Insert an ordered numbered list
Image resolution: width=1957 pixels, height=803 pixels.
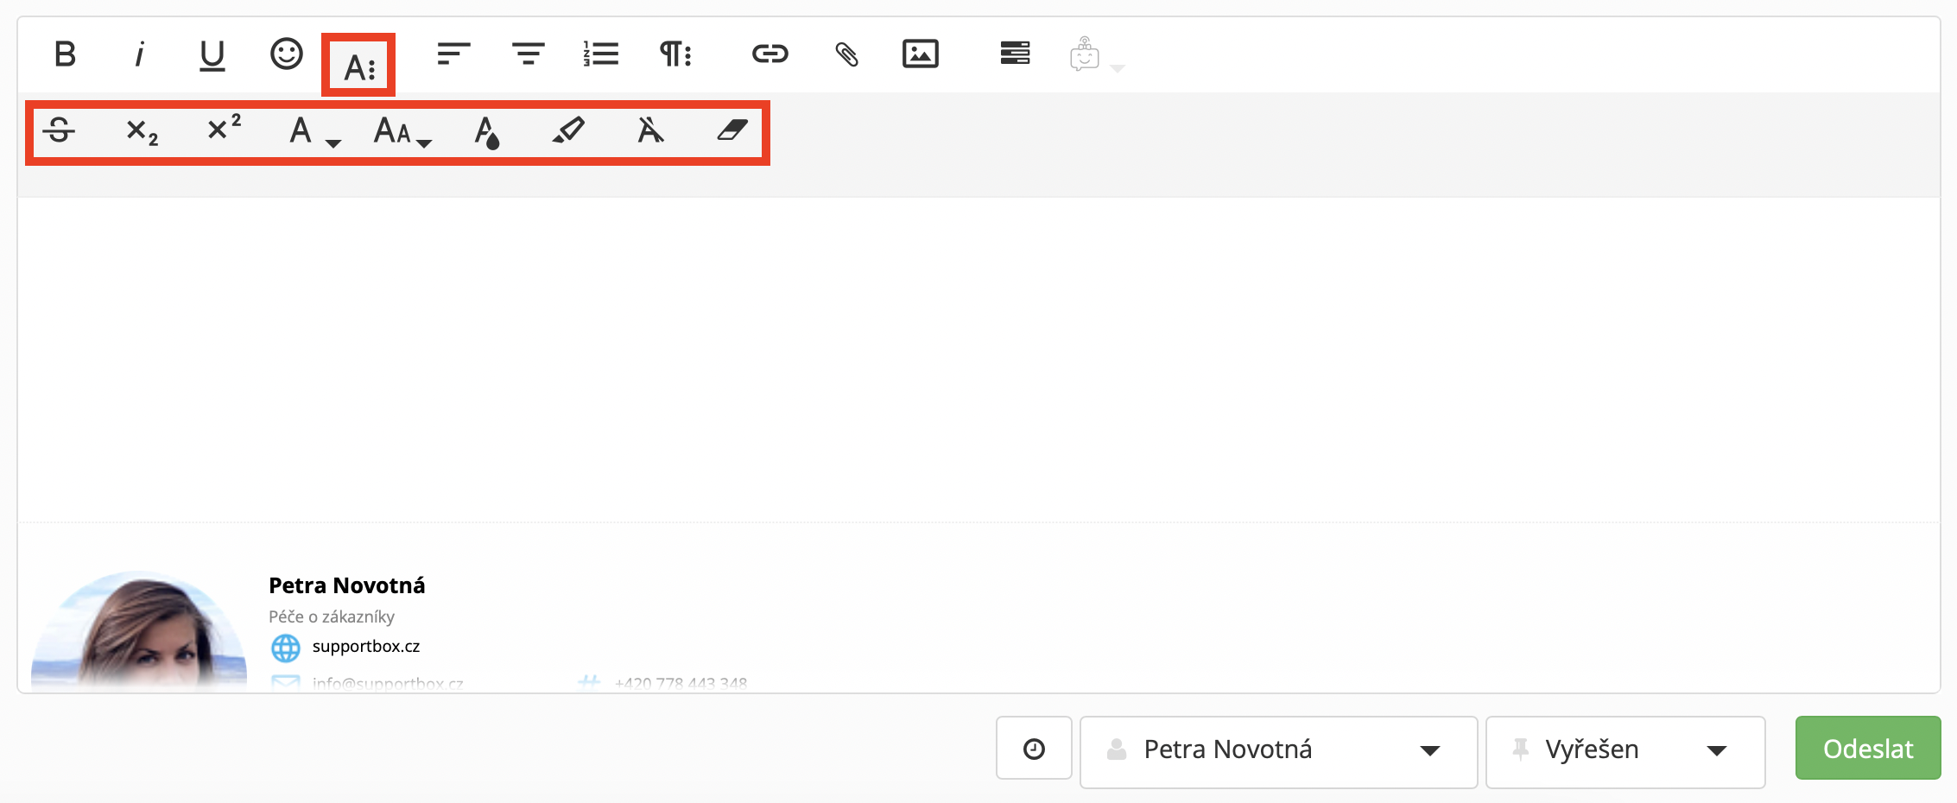coord(601,54)
